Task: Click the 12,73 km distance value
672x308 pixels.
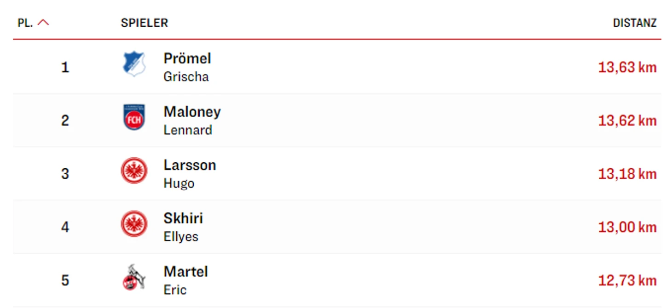Action: click(x=627, y=281)
